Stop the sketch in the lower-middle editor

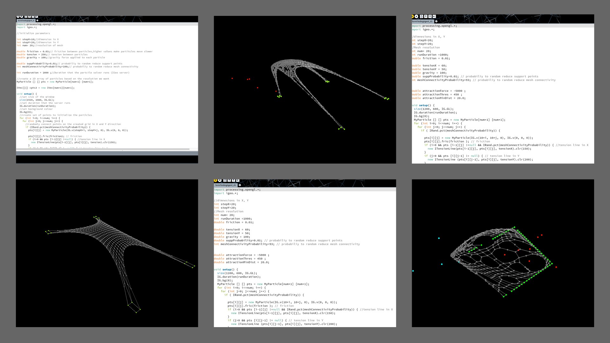tap(220, 180)
